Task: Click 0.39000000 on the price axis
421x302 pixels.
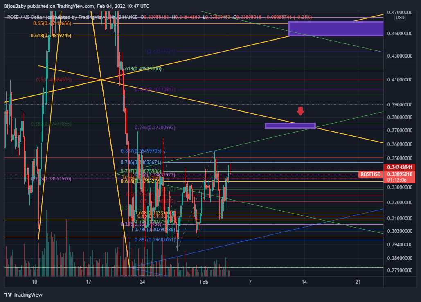Action: click(x=400, y=105)
